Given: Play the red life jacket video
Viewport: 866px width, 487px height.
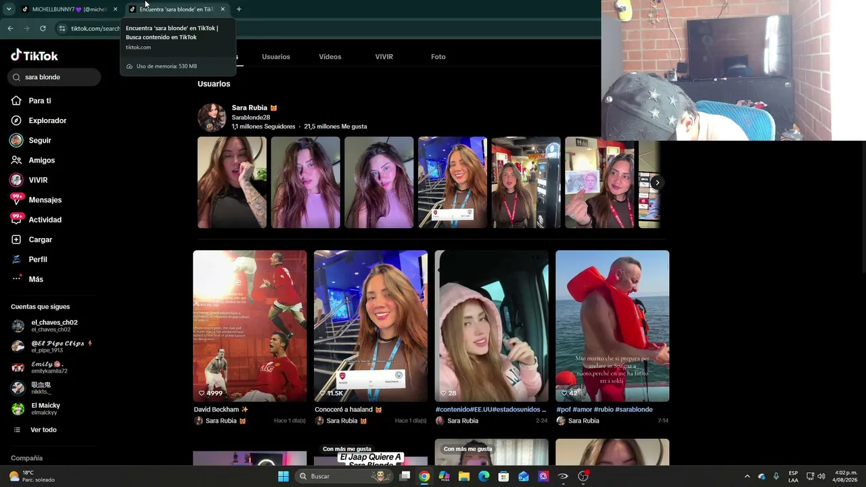Looking at the screenshot, I should (612, 326).
